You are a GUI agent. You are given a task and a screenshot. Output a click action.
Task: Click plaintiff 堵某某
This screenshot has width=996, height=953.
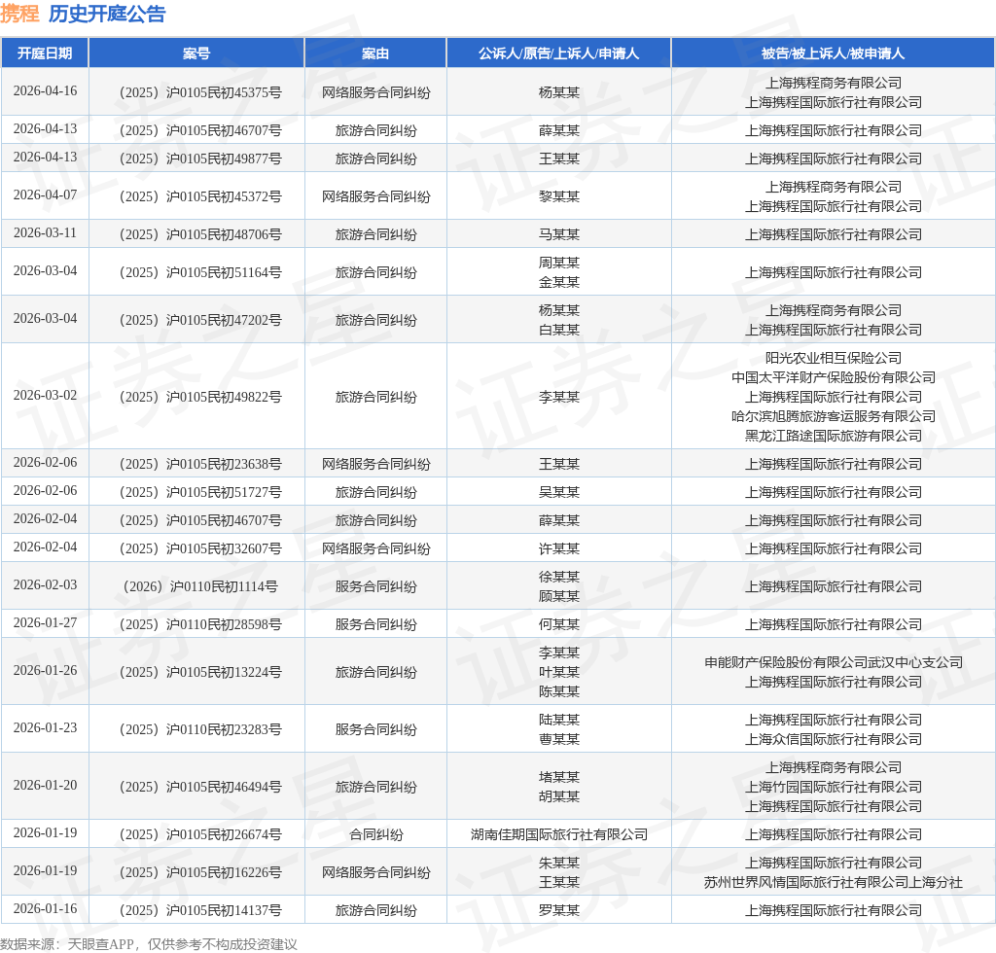click(559, 777)
